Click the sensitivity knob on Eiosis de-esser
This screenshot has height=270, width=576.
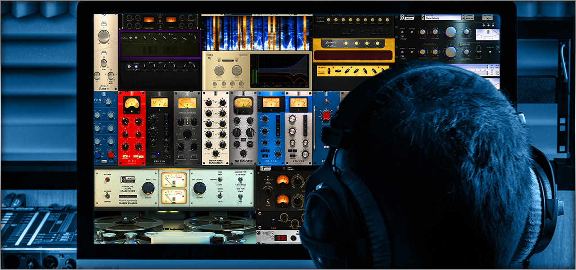coord(220,71)
